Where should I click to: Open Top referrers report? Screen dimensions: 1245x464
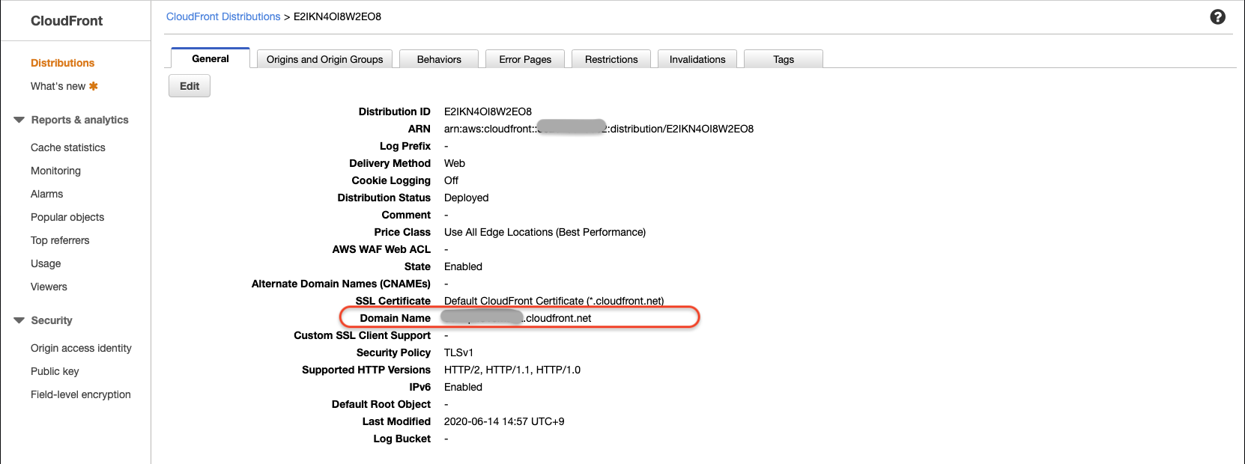pyautogui.click(x=60, y=240)
